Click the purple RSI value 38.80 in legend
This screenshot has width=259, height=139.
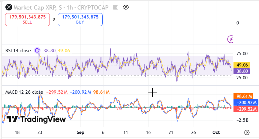click(x=50, y=51)
